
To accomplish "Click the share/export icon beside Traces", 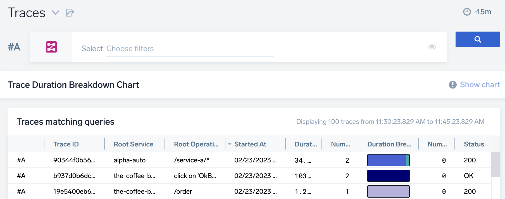I will [70, 13].
